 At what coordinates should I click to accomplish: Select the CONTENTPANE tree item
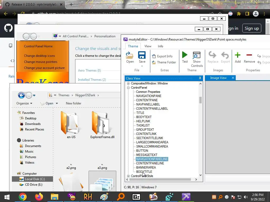coord(147,100)
